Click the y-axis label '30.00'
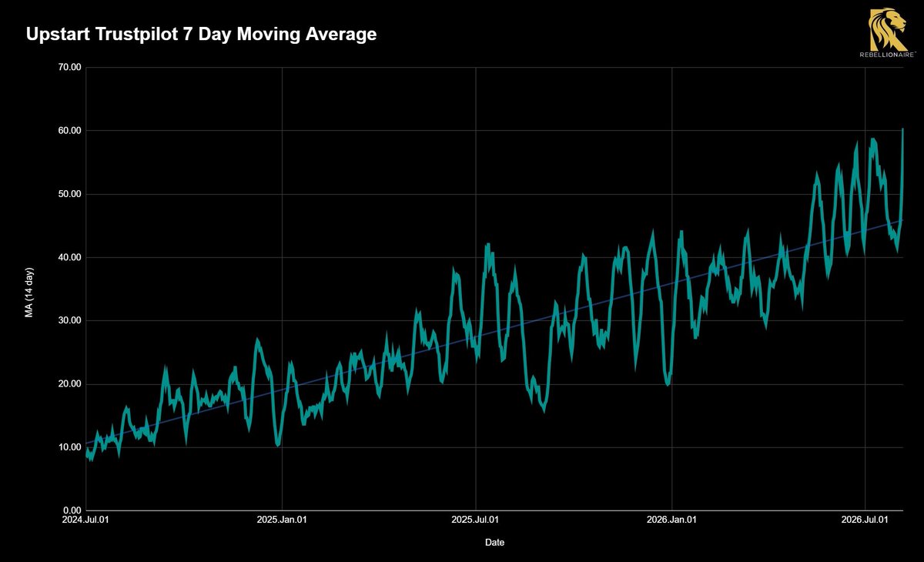The image size is (924, 562). point(70,320)
